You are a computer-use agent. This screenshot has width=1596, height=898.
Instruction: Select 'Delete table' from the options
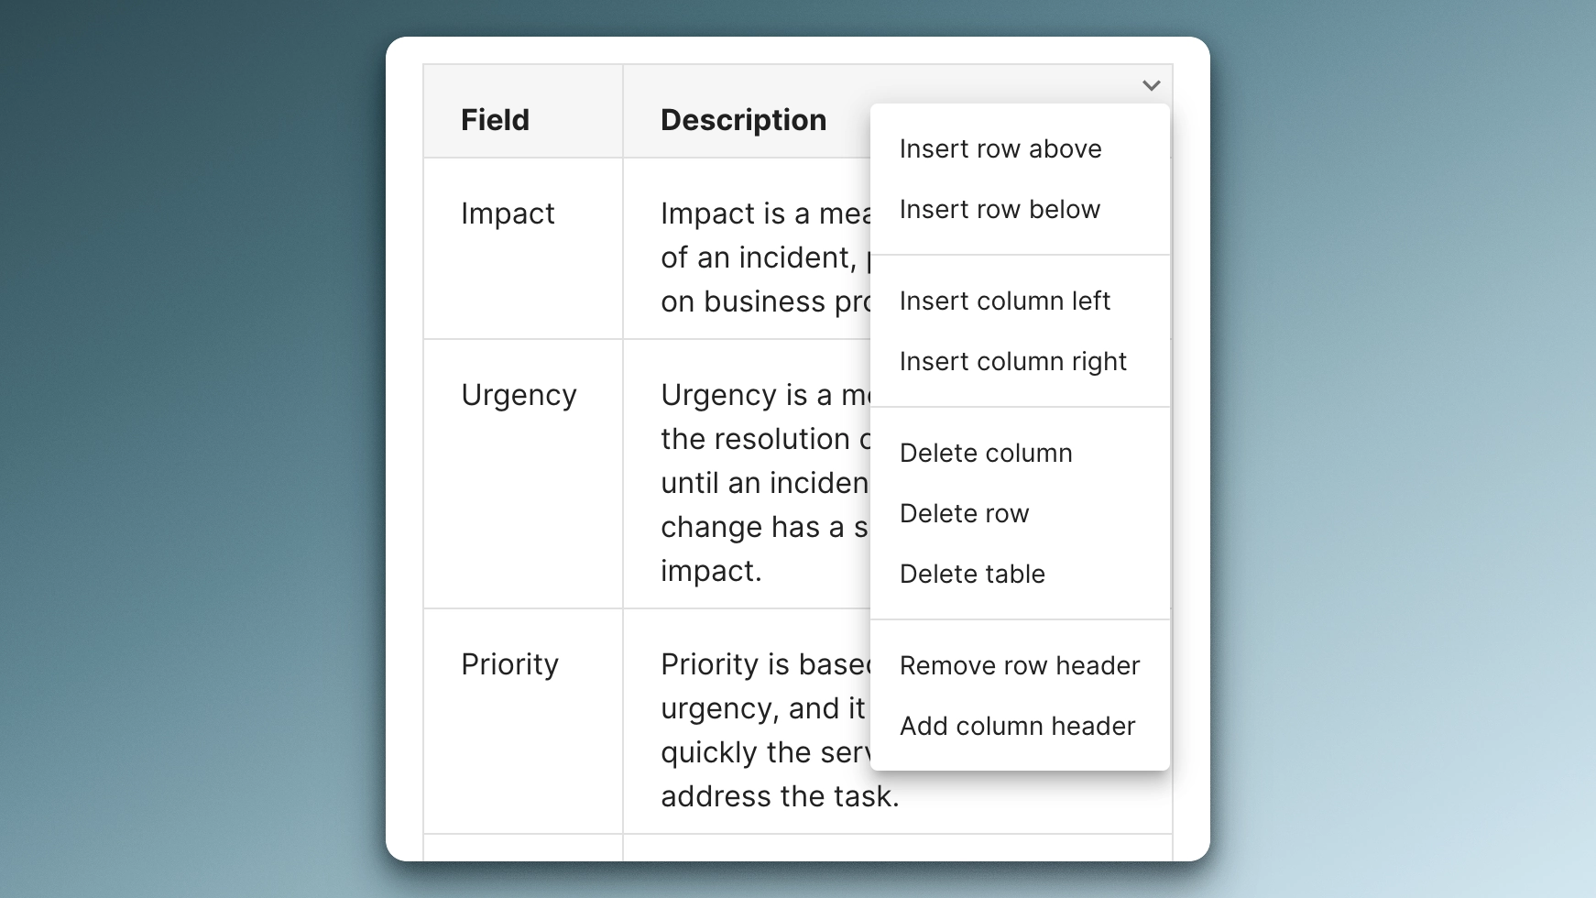[x=972, y=574]
